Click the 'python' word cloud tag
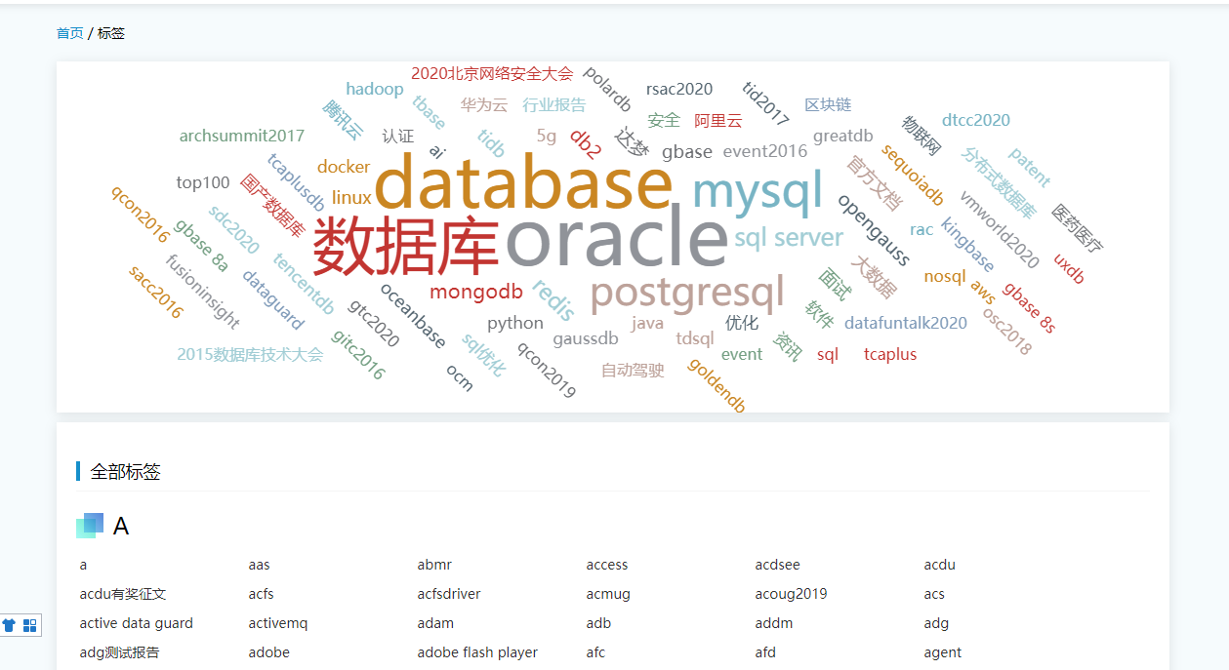1229x670 pixels. (x=515, y=323)
